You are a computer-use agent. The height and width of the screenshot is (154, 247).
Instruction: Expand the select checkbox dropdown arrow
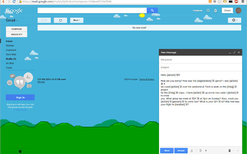46,20
